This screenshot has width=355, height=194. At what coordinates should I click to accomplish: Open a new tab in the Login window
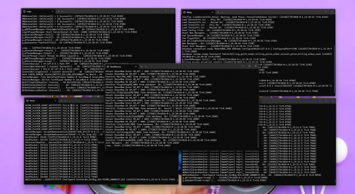pyautogui.click(x=58, y=11)
